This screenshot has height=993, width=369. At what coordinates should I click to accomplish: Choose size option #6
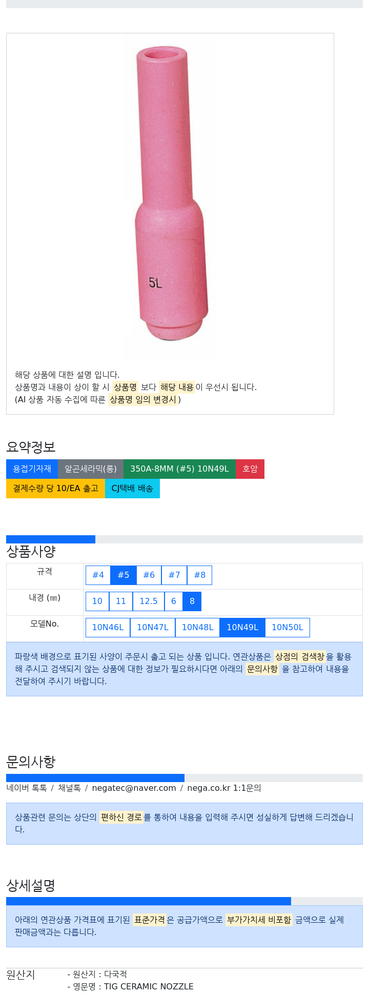tap(149, 575)
